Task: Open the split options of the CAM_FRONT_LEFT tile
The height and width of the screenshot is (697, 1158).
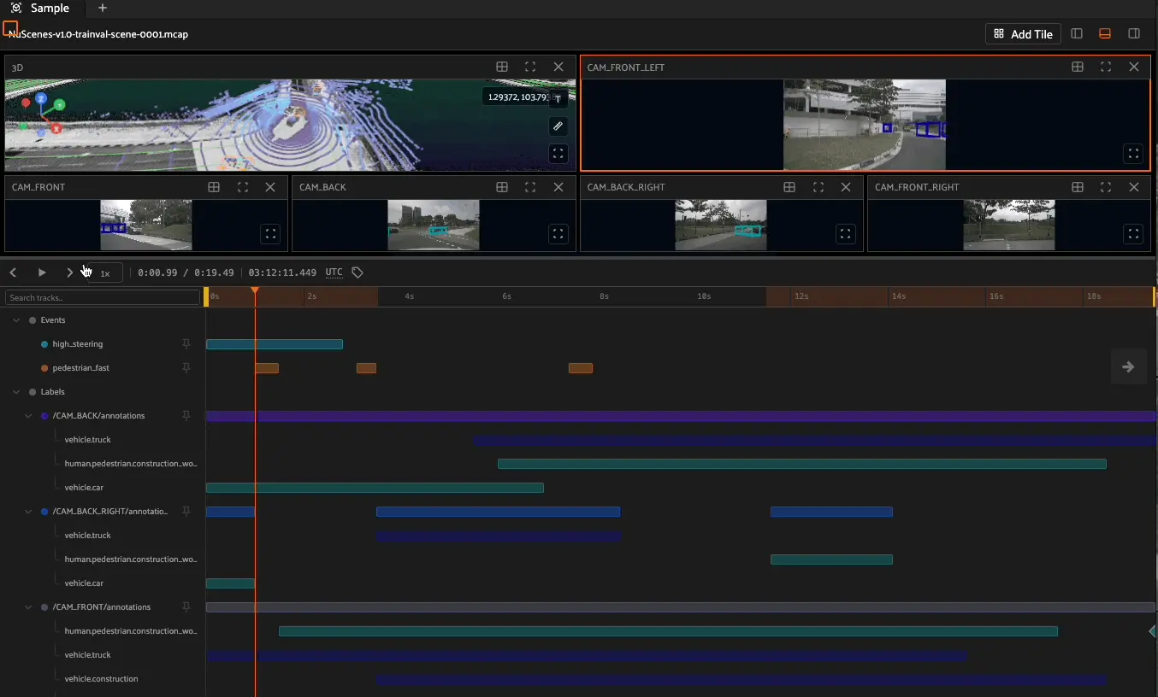Action: pyautogui.click(x=1078, y=67)
